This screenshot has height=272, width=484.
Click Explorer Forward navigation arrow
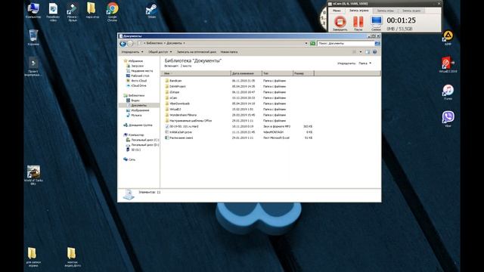pyautogui.click(x=130, y=44)
